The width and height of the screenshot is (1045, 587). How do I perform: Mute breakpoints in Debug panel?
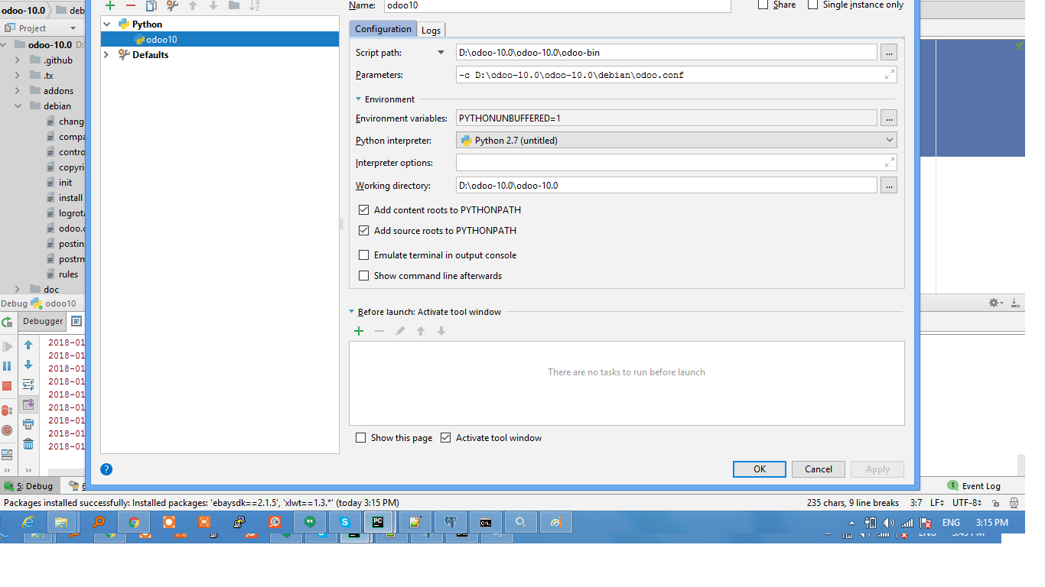[7, 430]
